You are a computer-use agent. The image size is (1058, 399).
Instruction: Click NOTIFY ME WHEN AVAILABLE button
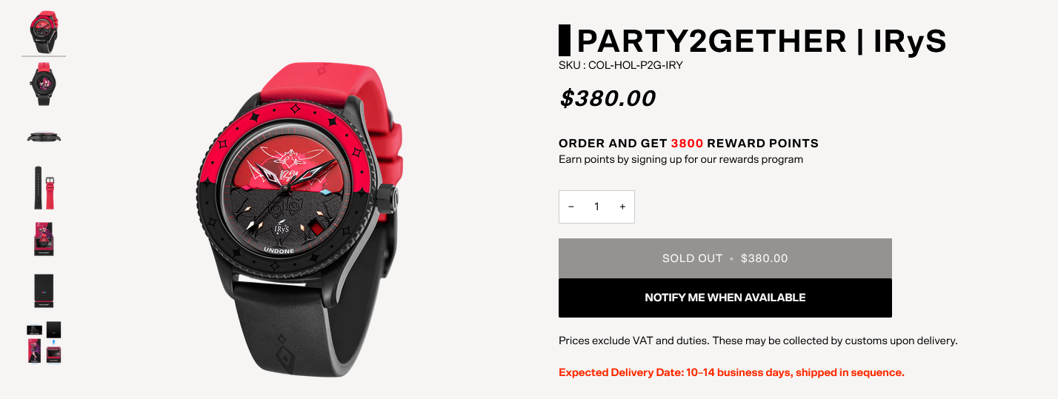(x=725, y=298)
